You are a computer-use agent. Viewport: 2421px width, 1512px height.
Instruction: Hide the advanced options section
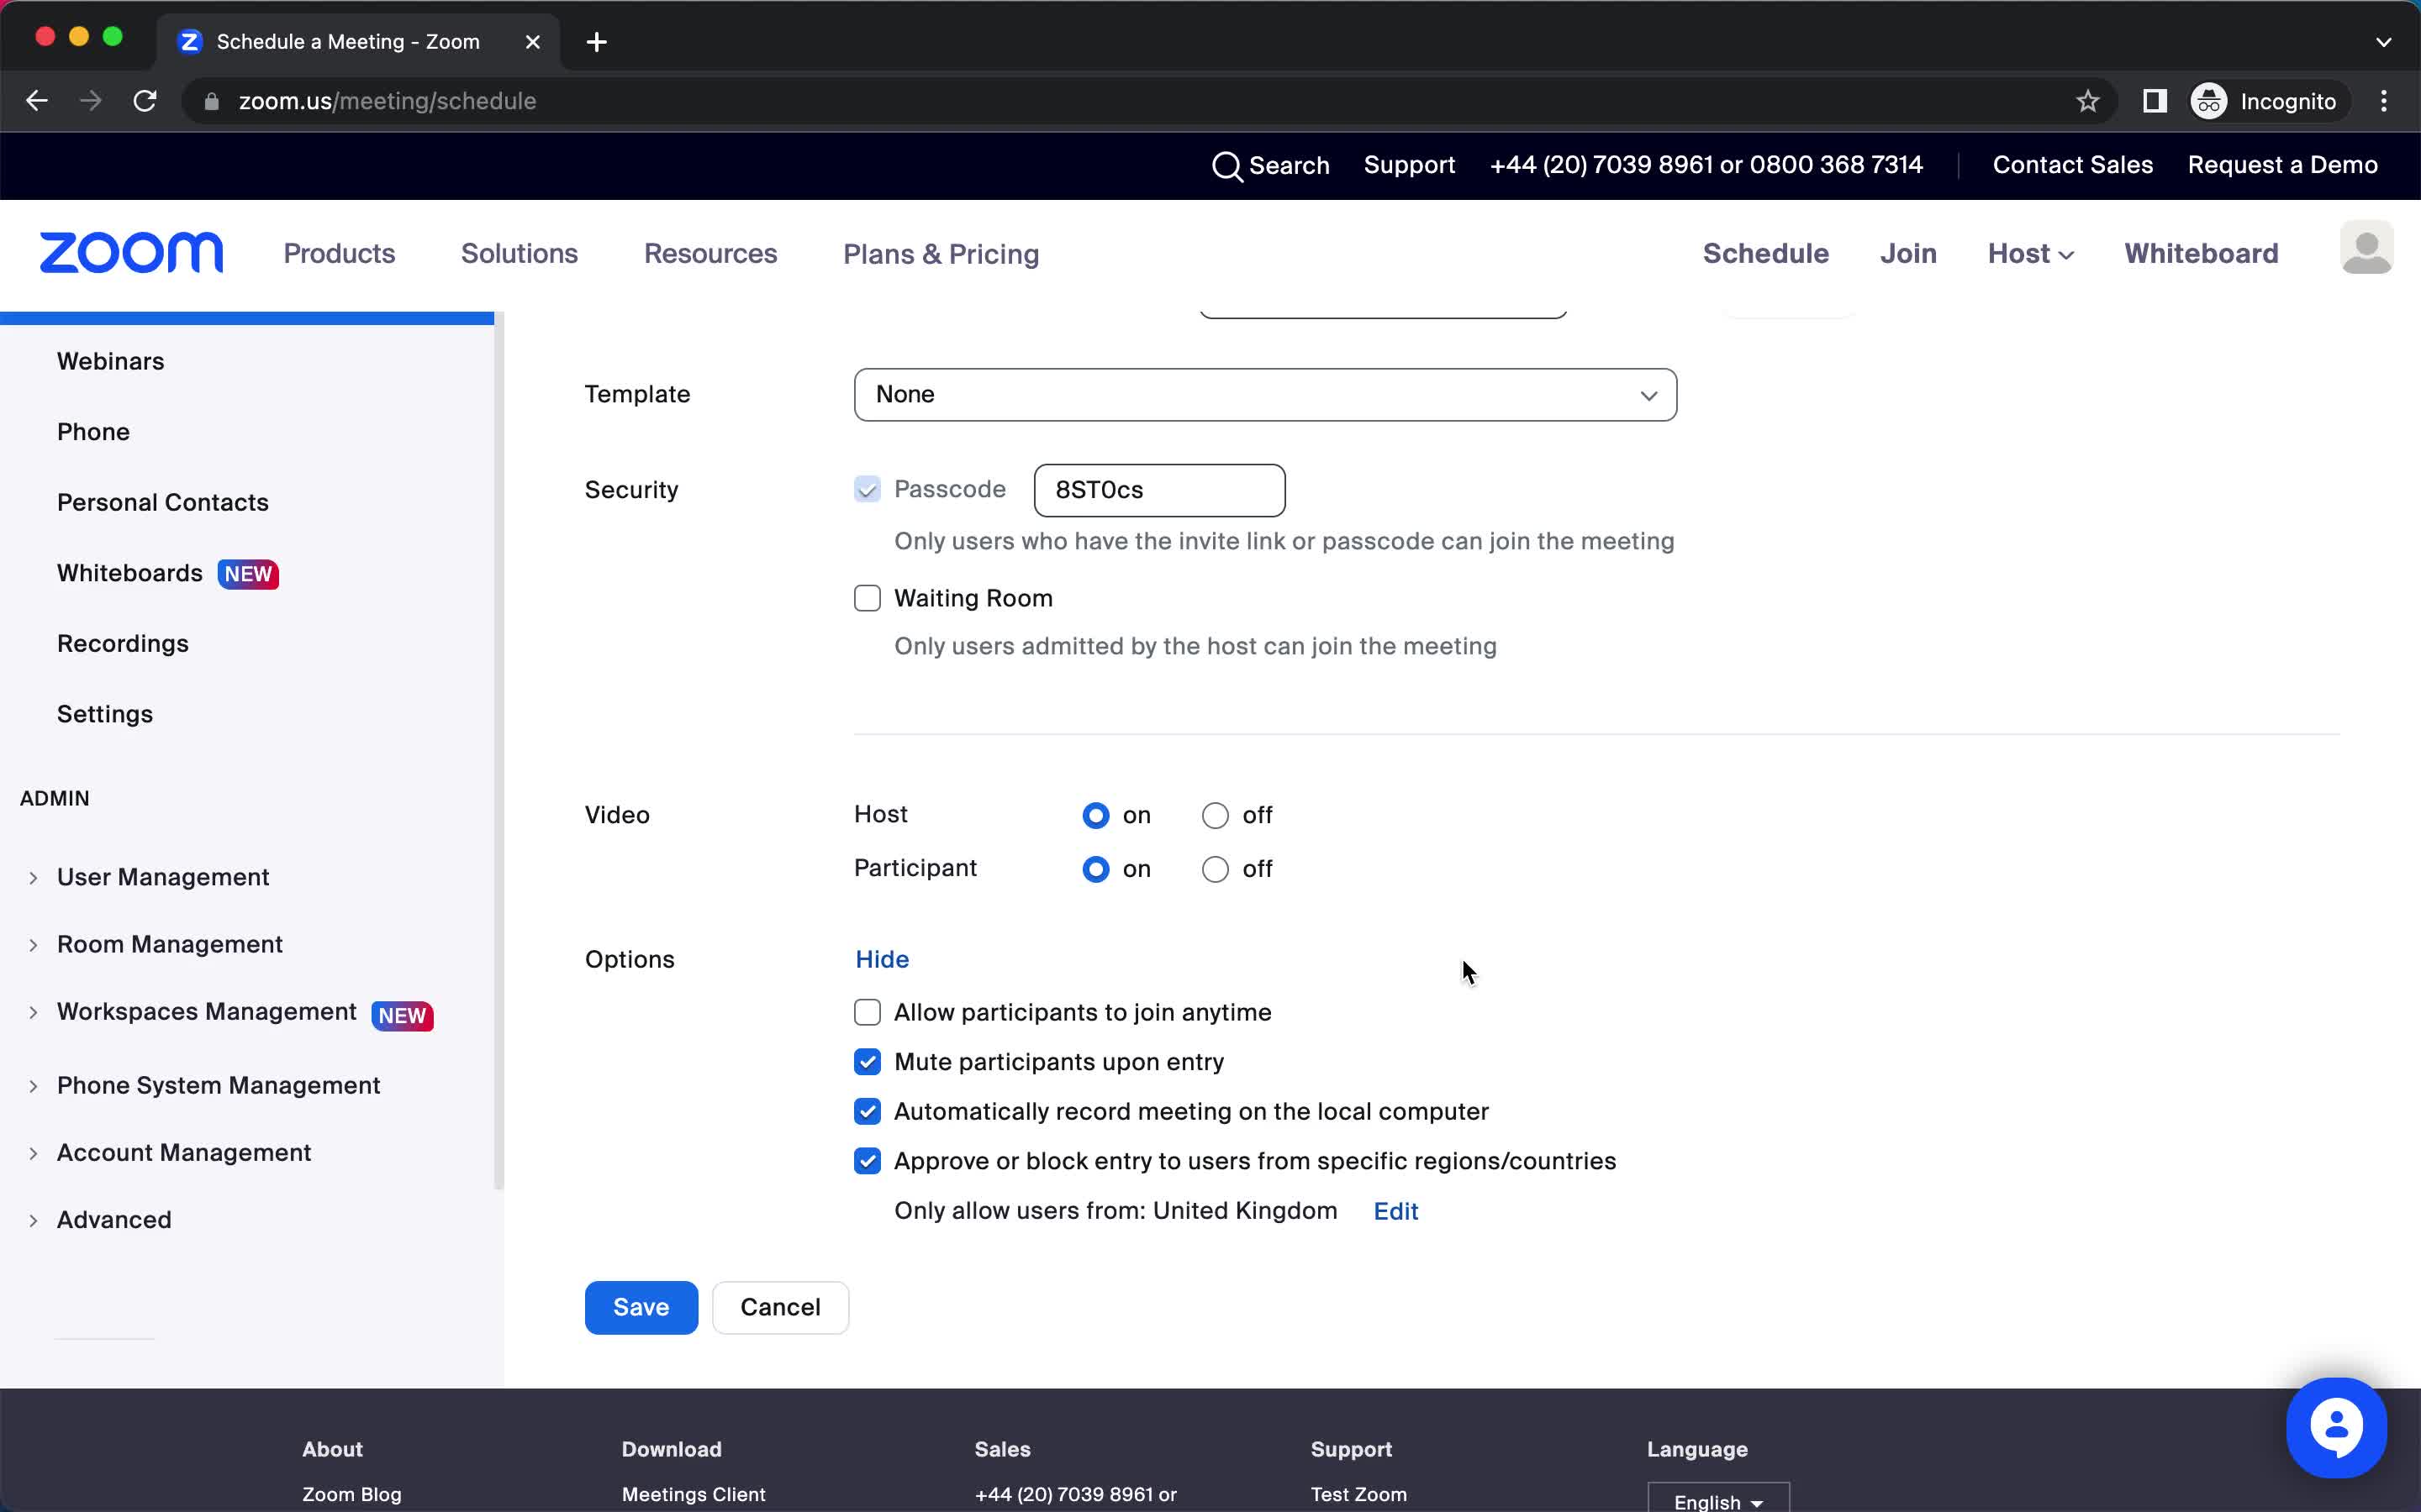coord(882,958)
